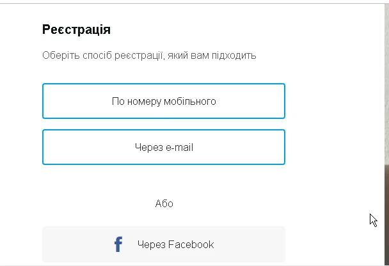This screenshot has width=389, height=266.
Task: Select the bold registration title
Action: tap(76, 29)
